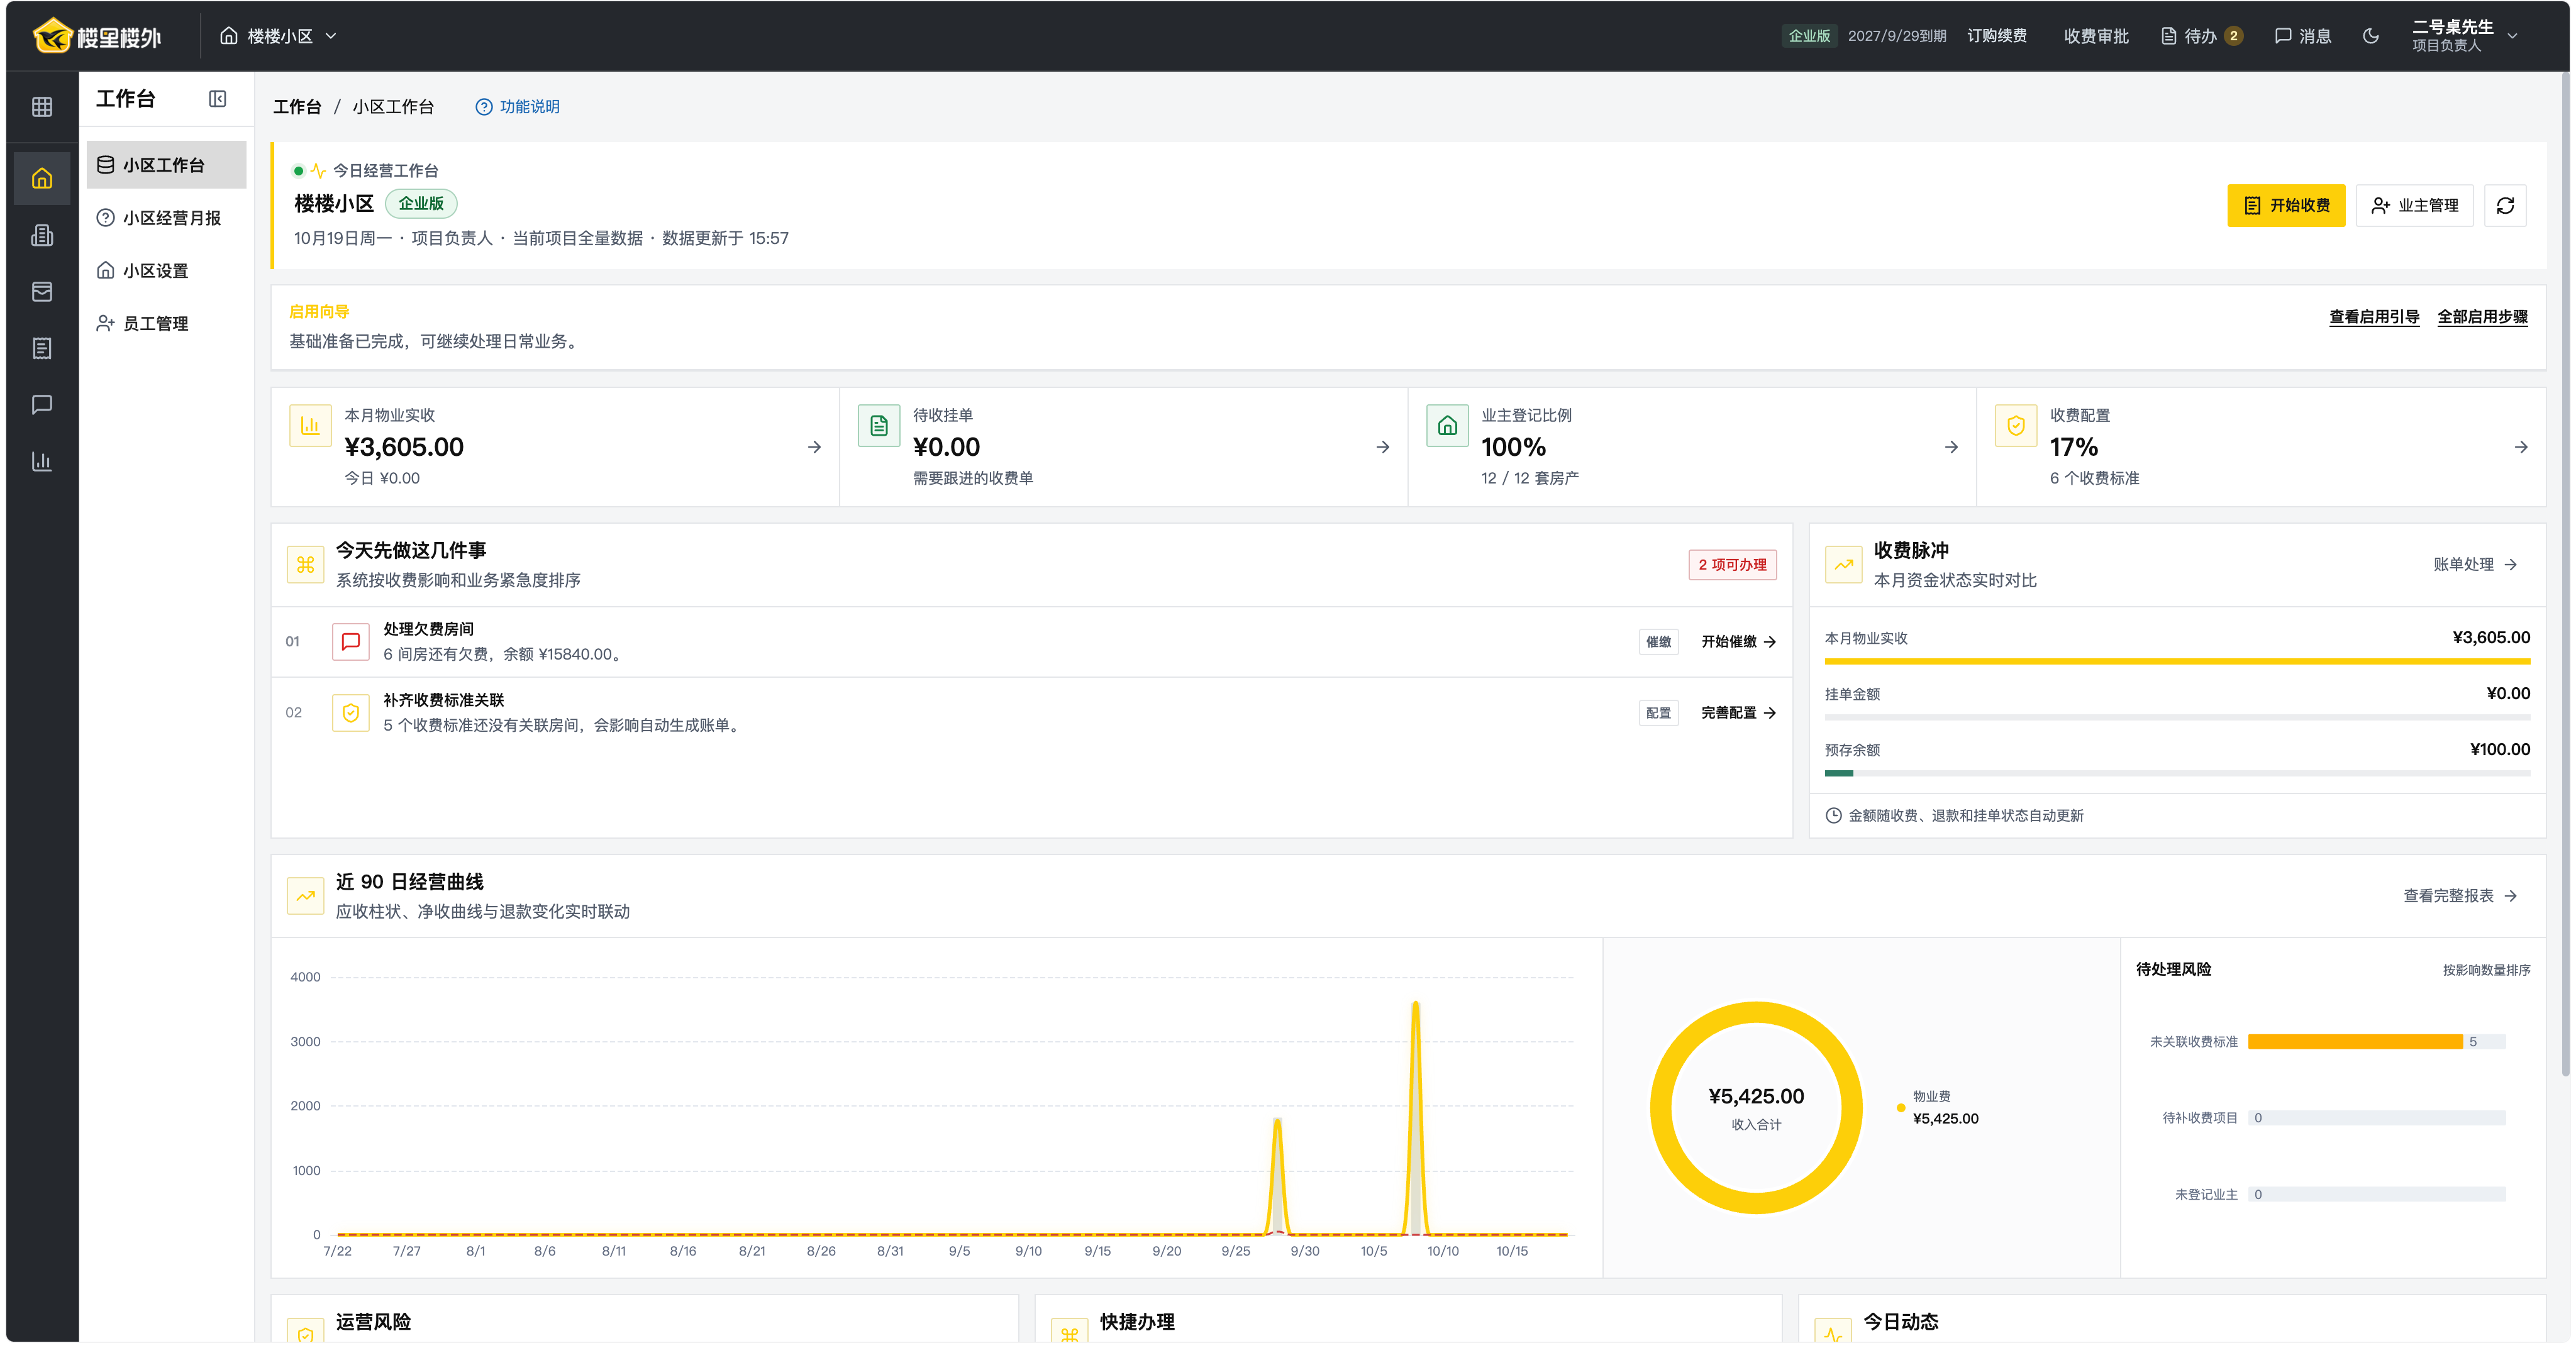Open the 收费配置 card arrow
Viewport: 2576px width, 1348px height.
[2521, 447]
